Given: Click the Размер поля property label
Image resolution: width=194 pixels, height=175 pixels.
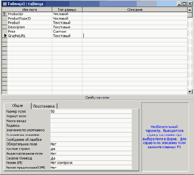Looking at the screenshot, I should pos(16,112).
